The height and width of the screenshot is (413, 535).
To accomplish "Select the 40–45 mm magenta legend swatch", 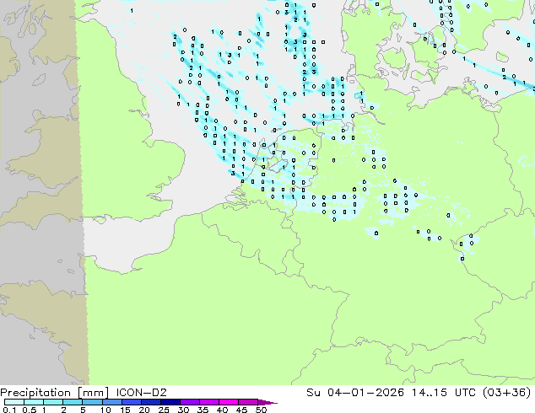I will (x=229, y=402).
